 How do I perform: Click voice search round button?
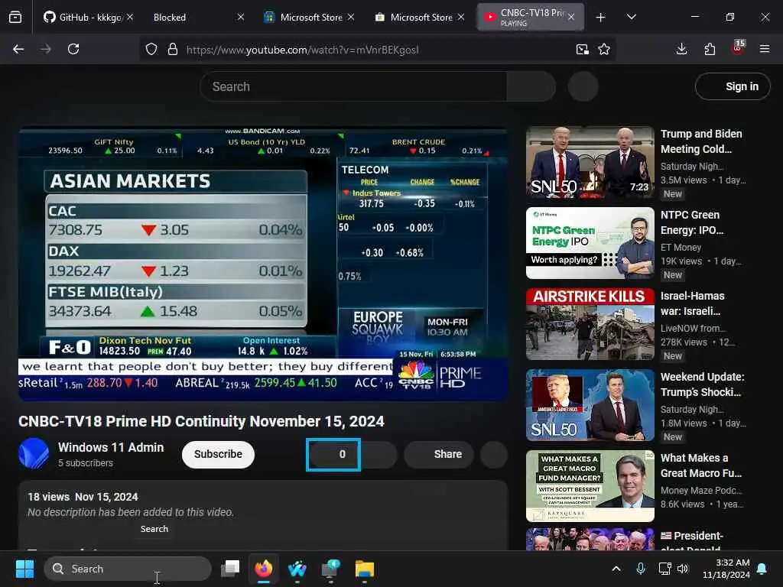pyautogui.click(x=583, y=86)
